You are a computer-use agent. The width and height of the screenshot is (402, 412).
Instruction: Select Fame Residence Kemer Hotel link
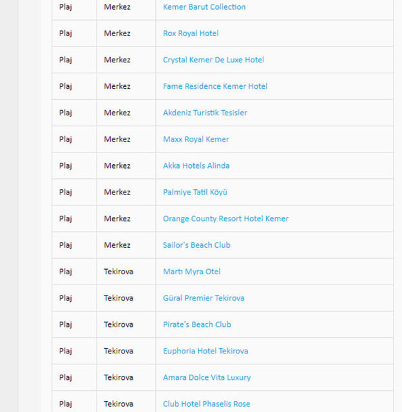[x=215, y=86]
